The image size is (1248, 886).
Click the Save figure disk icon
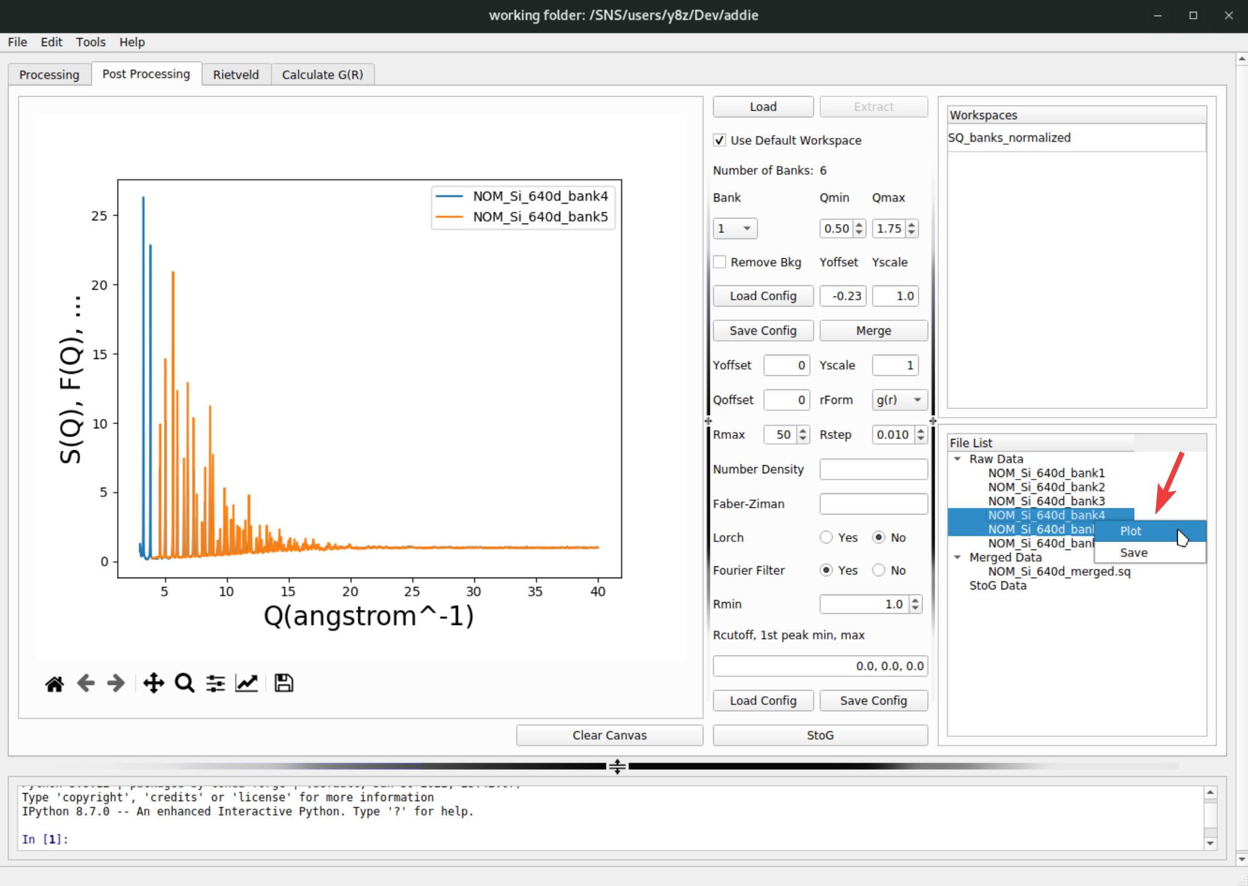tap(283, 684)
